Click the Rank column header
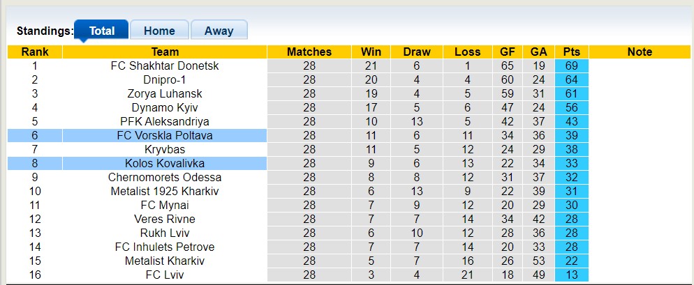 34,52
